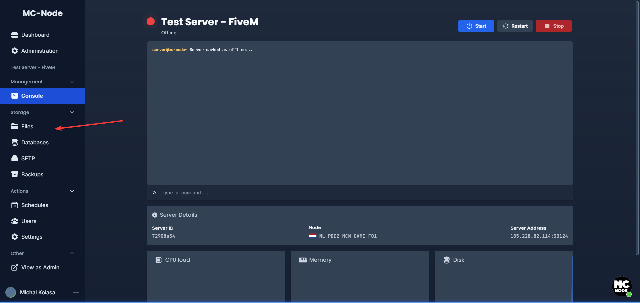
Task: Focus the Type a command input field
Action: point(360,193)
